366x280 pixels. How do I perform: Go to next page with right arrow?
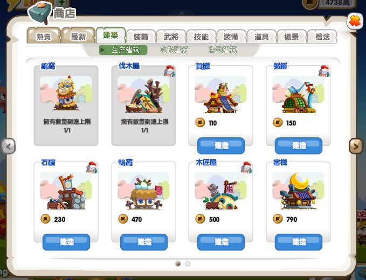tap(356, 146)
